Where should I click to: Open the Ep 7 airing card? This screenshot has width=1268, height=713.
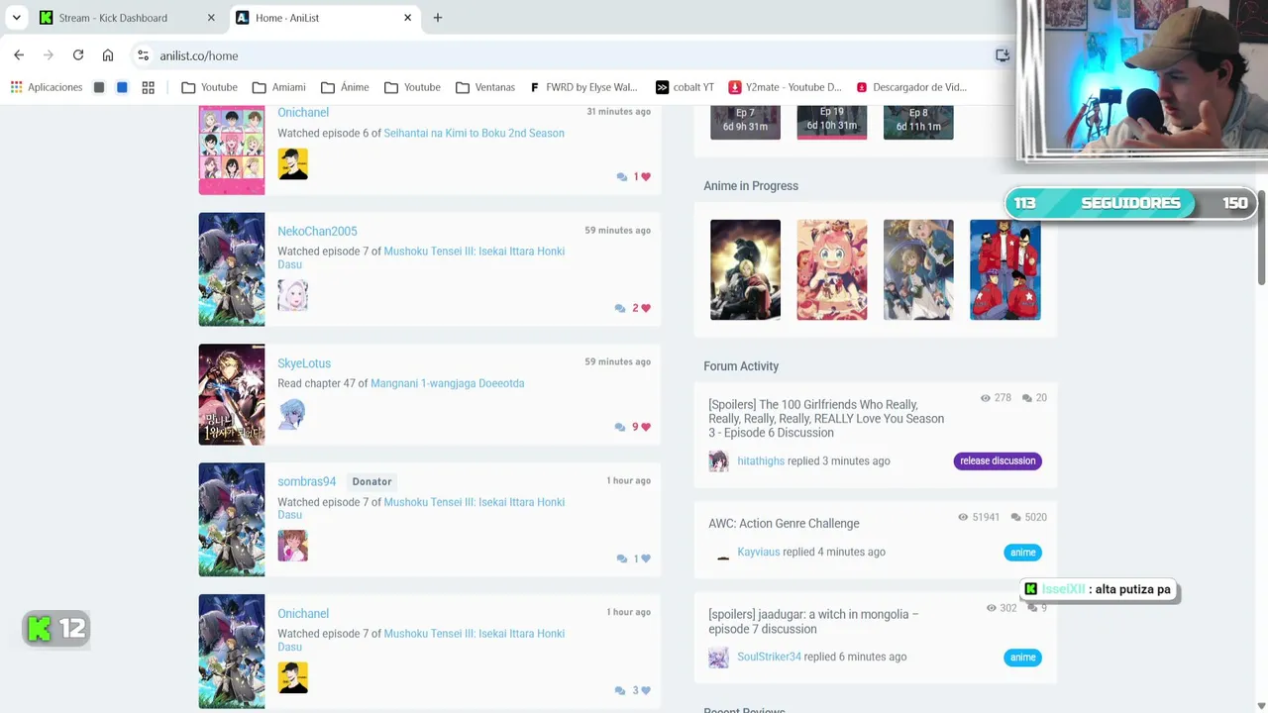(x=745, y=122)
